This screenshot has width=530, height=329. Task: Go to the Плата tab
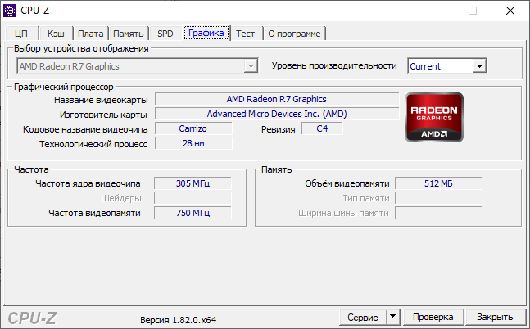[x=91, y=34]
